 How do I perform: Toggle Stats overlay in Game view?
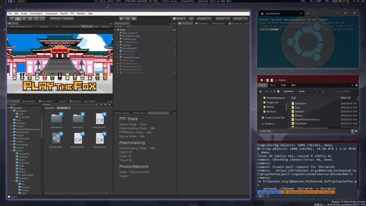click(97, 27)
